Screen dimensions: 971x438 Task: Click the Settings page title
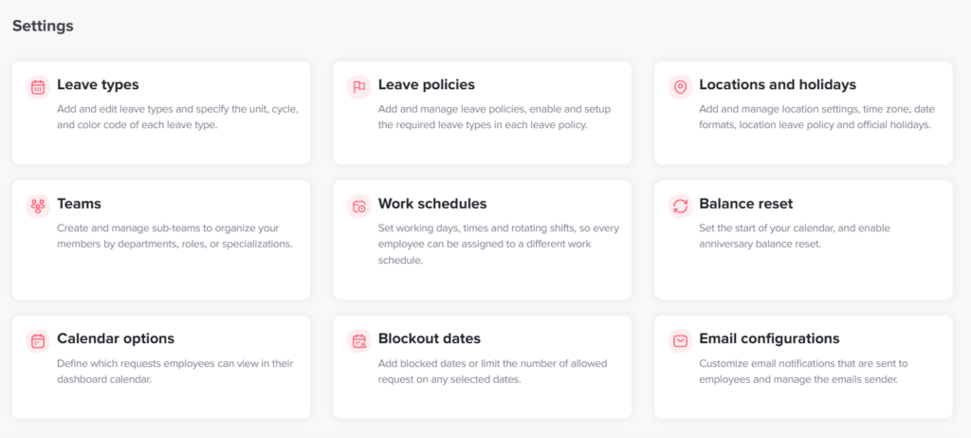43,26
